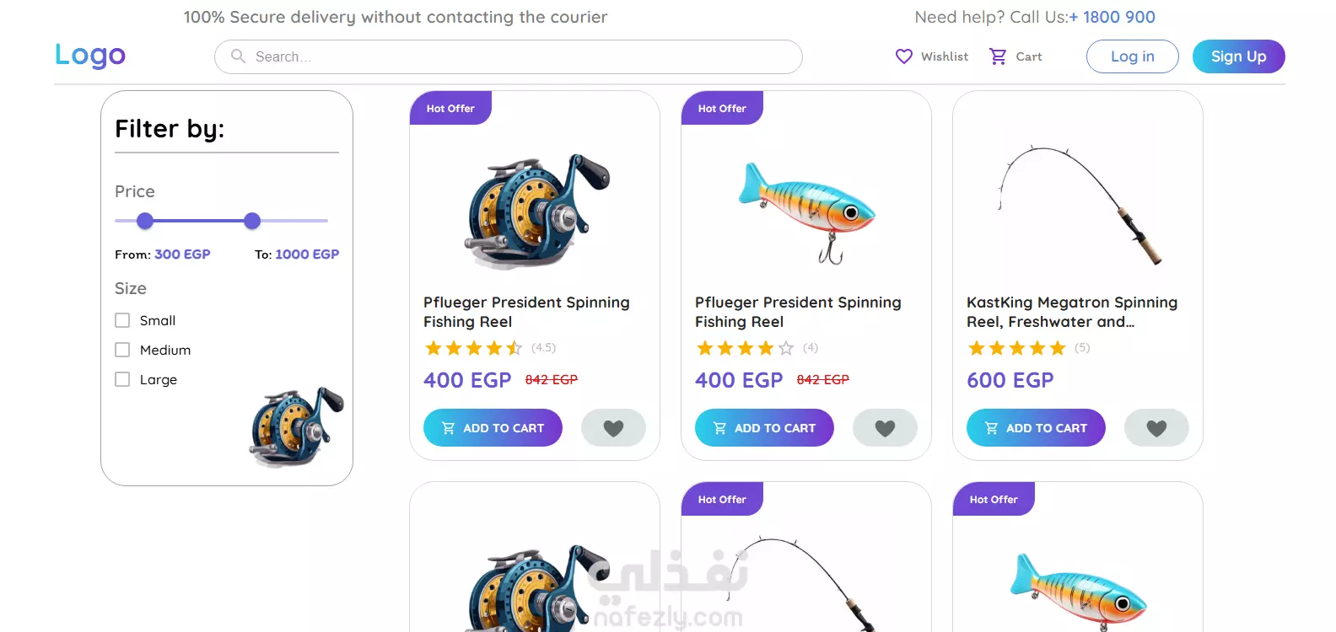Click the minimum price slider handle
The image size is (1336, 632).
pos(145,221)
